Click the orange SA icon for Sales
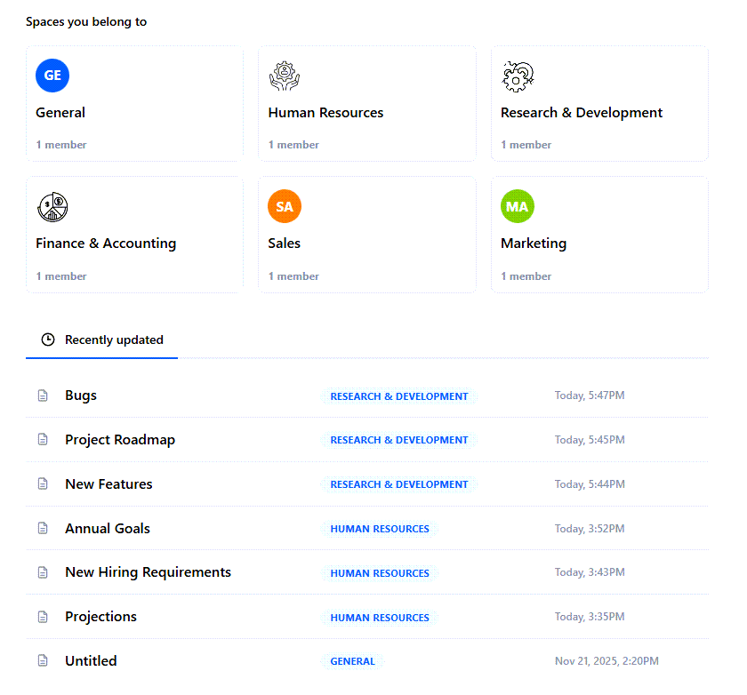This screenshot has width=747, height=695. pyautogui.click(x=284, y=206)
